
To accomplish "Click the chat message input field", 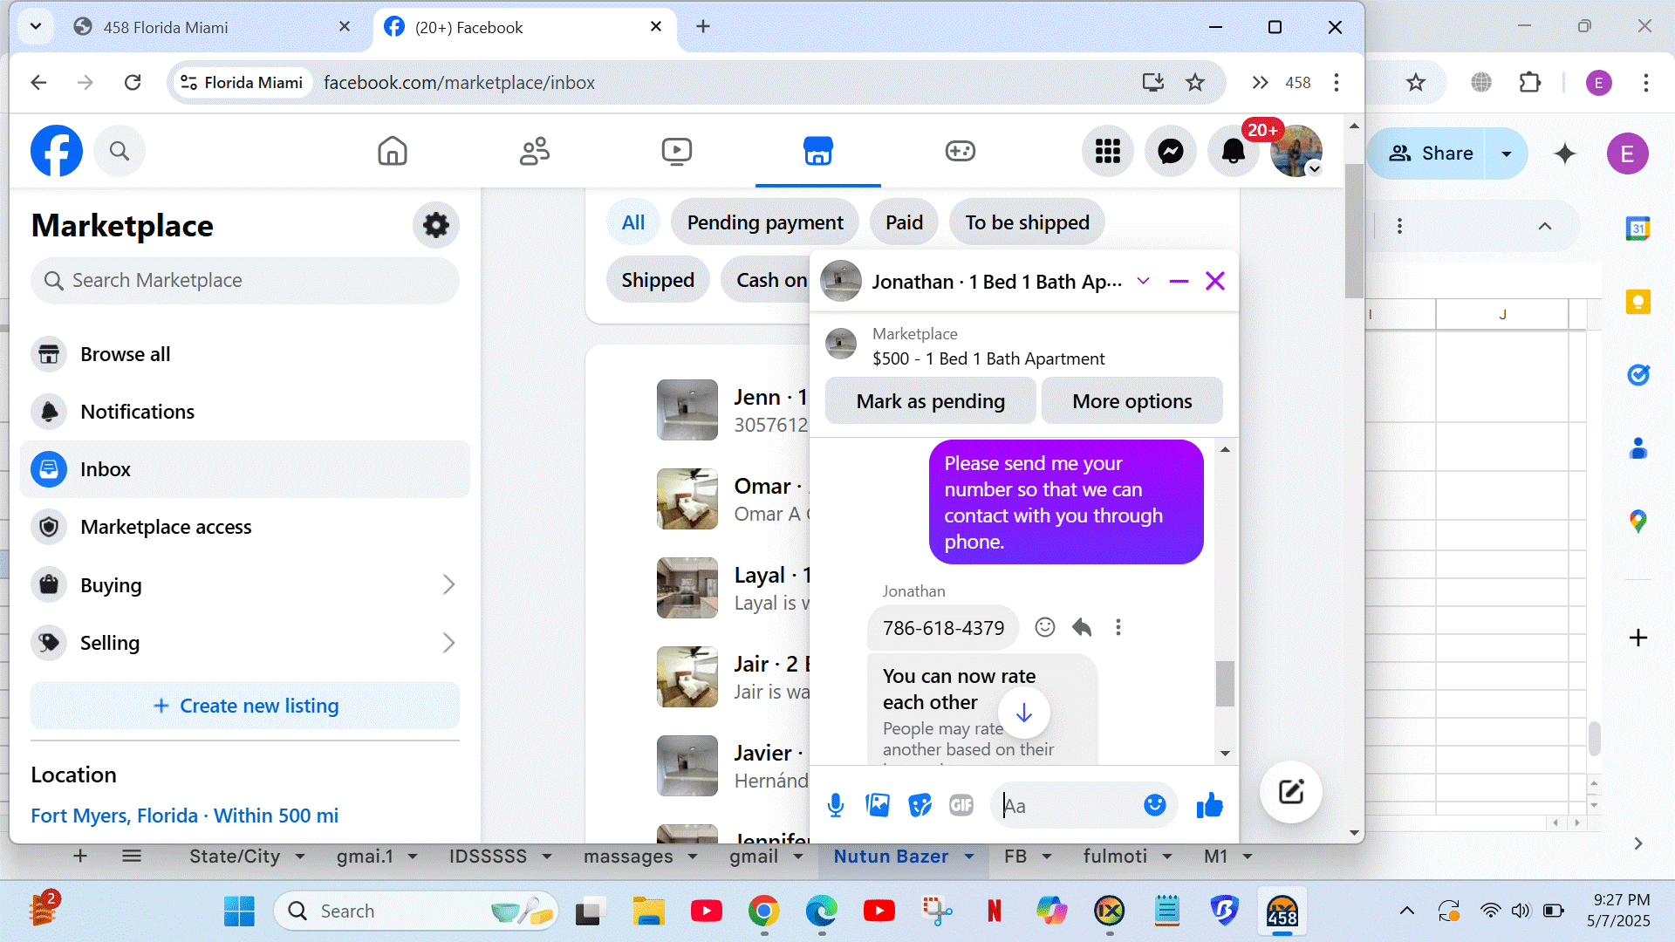I will tap(1069, 805).
